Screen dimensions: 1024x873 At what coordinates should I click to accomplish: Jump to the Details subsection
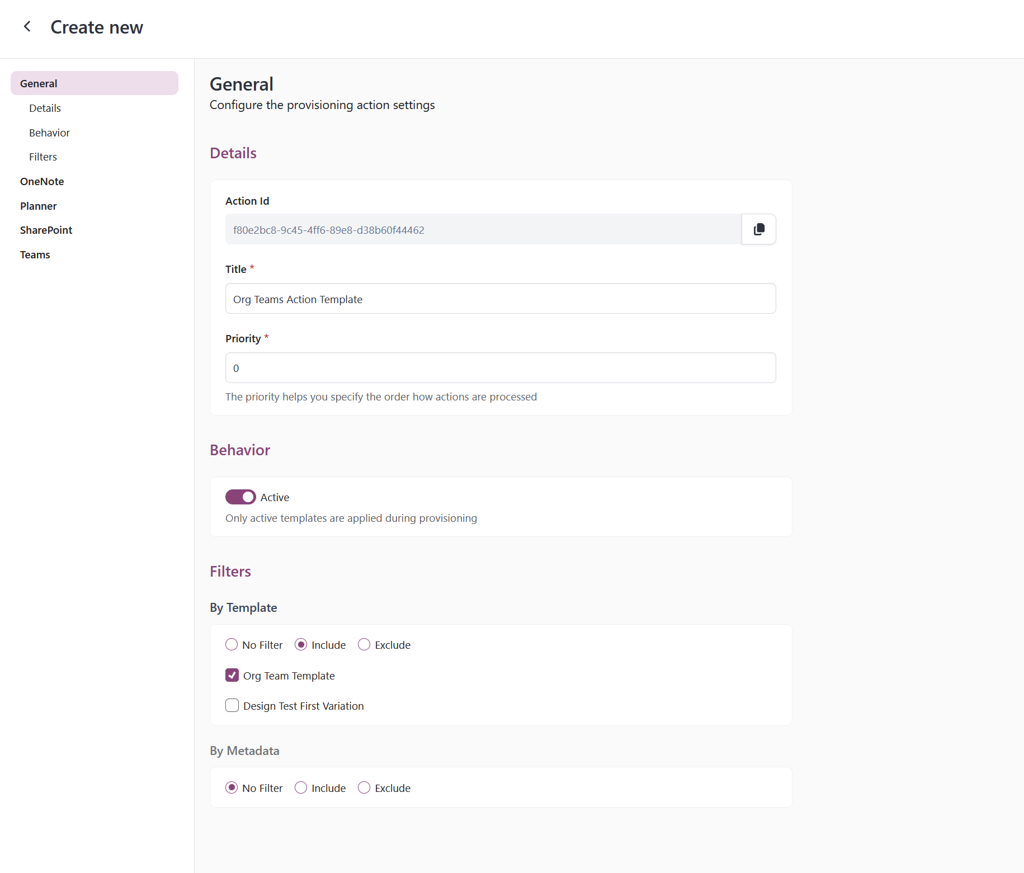tap(45, 108)
